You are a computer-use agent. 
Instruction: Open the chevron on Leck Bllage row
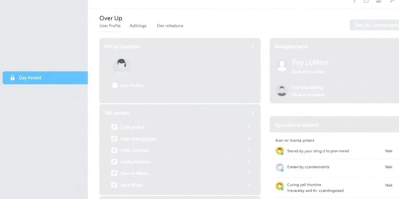[249, 185]
